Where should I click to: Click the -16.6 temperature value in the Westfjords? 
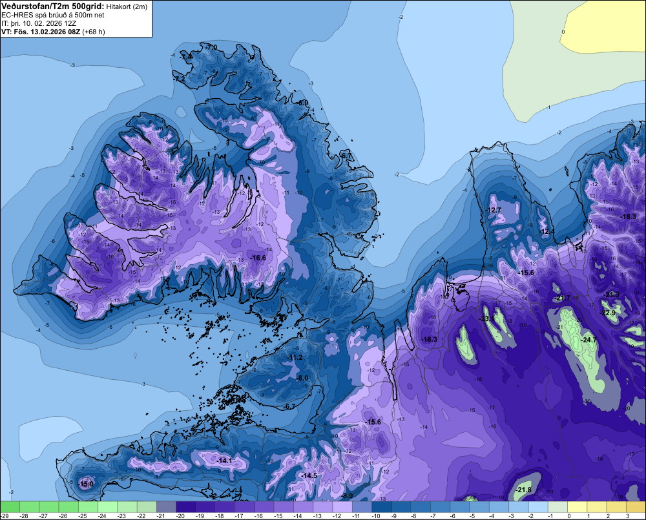pyautogui.click(x=258, y=258)
